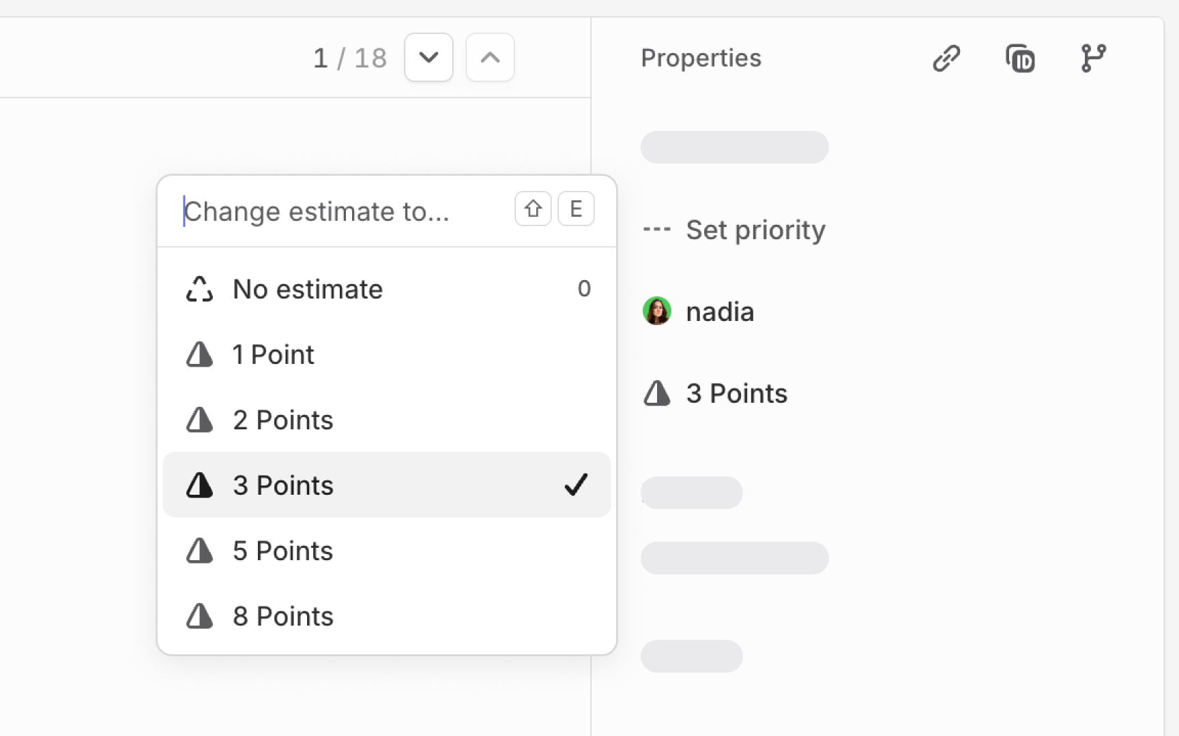The height and width of the screenshot is (736, 1179).
Task: Copy the issue link
Action: pyautogui.click(x=946, y=58)
